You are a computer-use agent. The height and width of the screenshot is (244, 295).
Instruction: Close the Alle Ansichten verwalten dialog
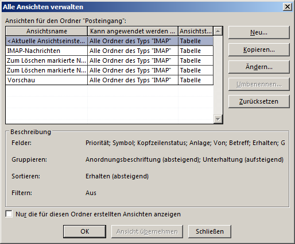288,7
